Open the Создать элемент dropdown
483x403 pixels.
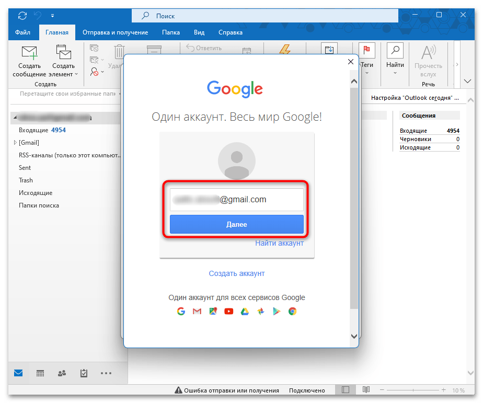(64, 62)
